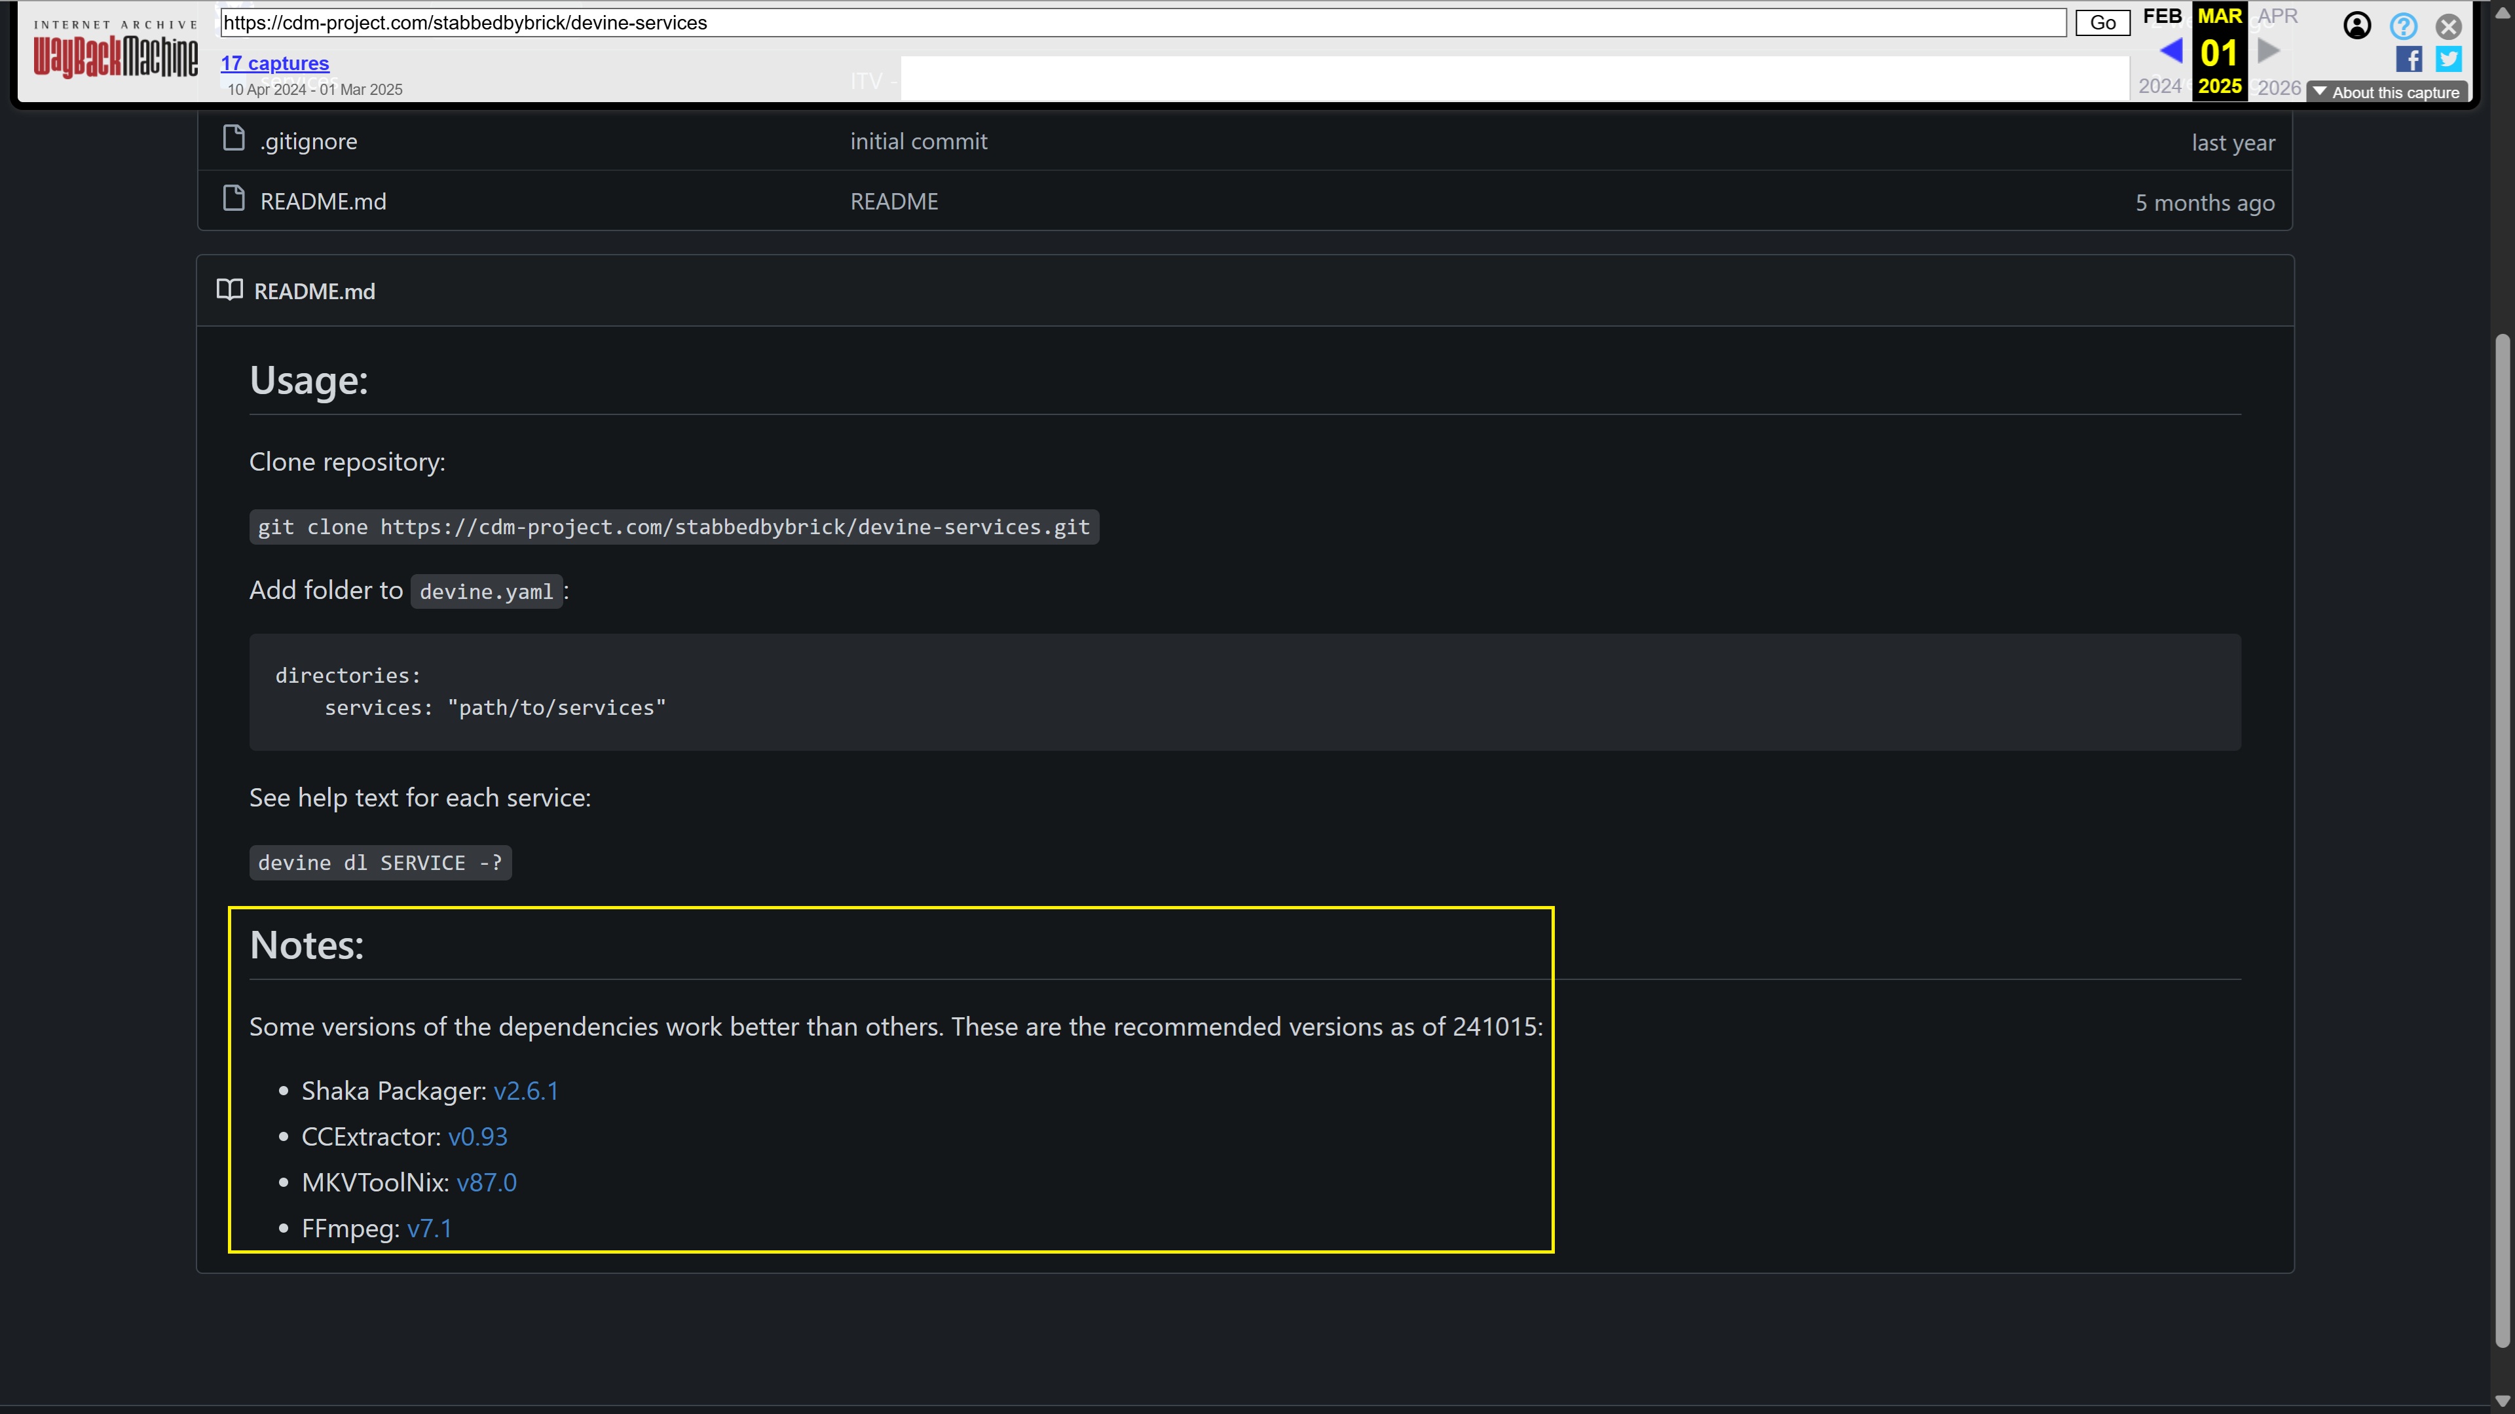
Task: Click the next capture gray arrow
Action: tap(2269, 51)
